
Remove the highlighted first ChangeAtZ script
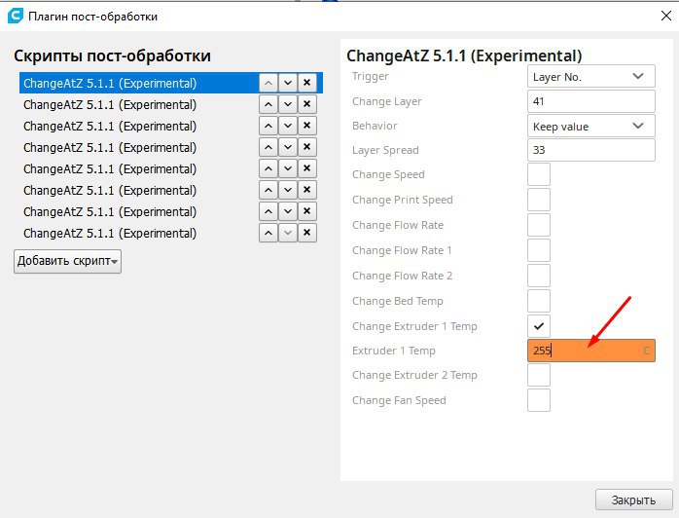[307, 83]
